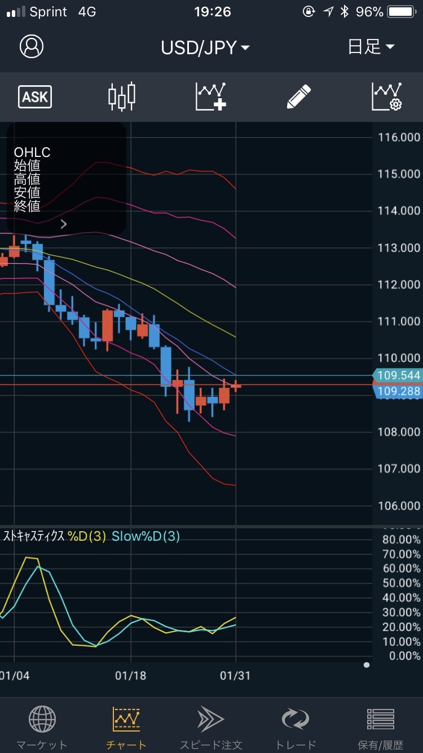The height and width of the screenshot is (753, 423).
Task: Tap the 高値 high price label
Action: (x=27, y=180)
